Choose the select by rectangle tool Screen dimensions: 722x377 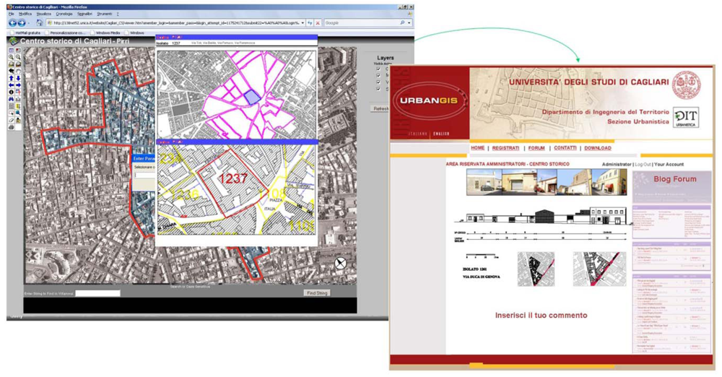pos(12,112)
